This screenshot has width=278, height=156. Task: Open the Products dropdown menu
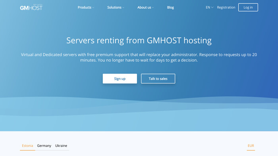pyautogui.click(x=86, y=8)
